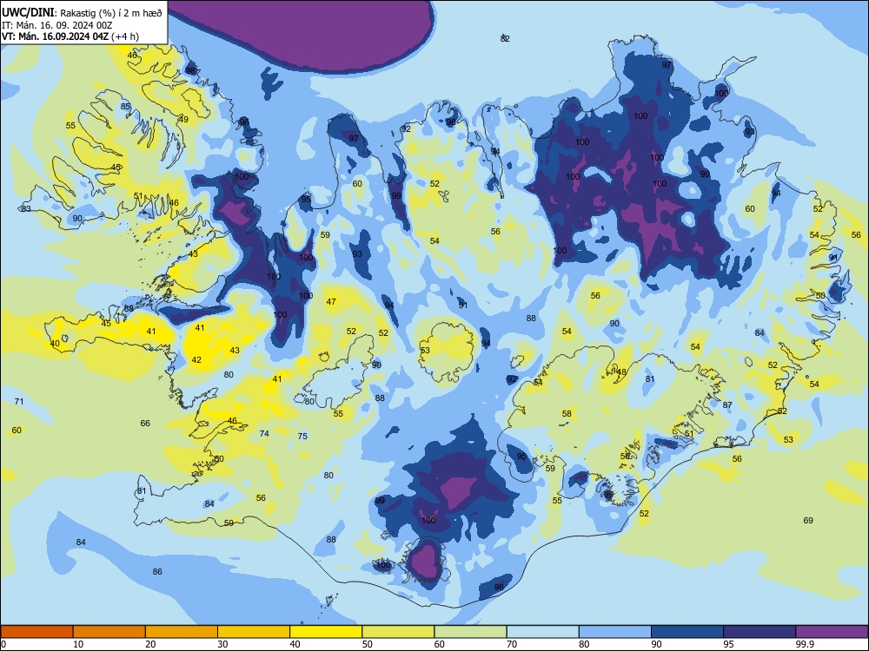
Task: Click the medium blue 80–90 legend swatch
Action: (x=615, y=632)
